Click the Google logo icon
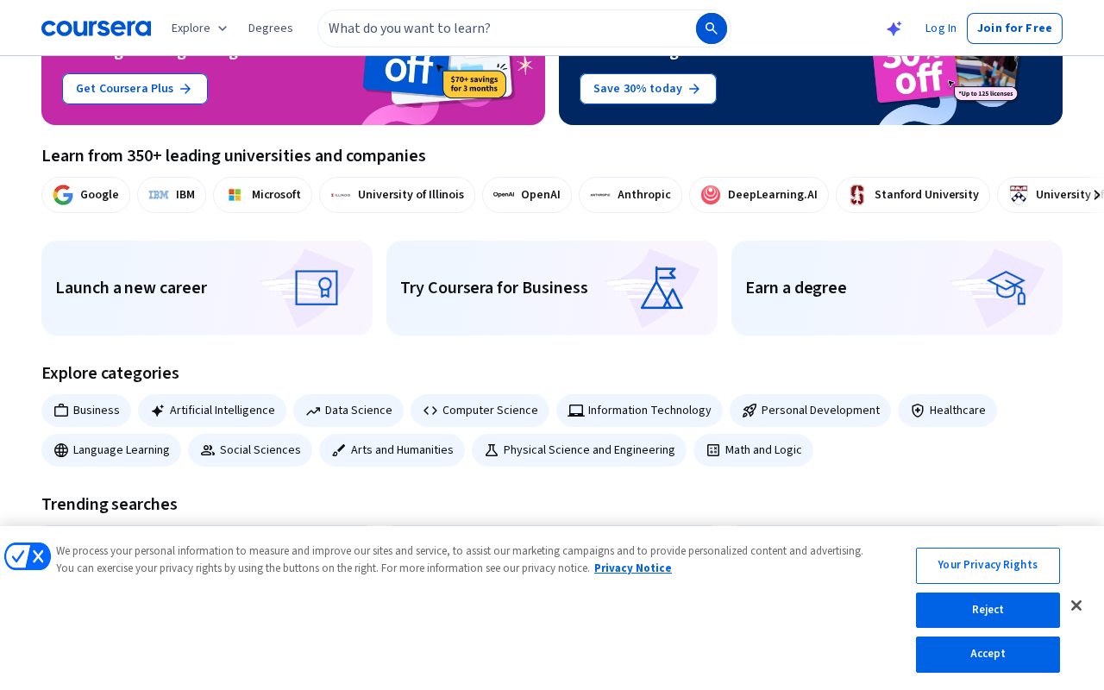The width and height of the screenshot is (1104, 690). click(x=63, y=195)
